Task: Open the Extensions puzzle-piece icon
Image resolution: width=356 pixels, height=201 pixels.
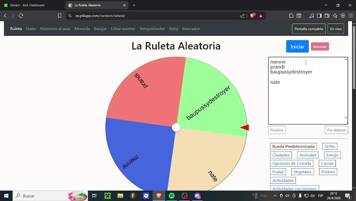Action: click(291, 16)
